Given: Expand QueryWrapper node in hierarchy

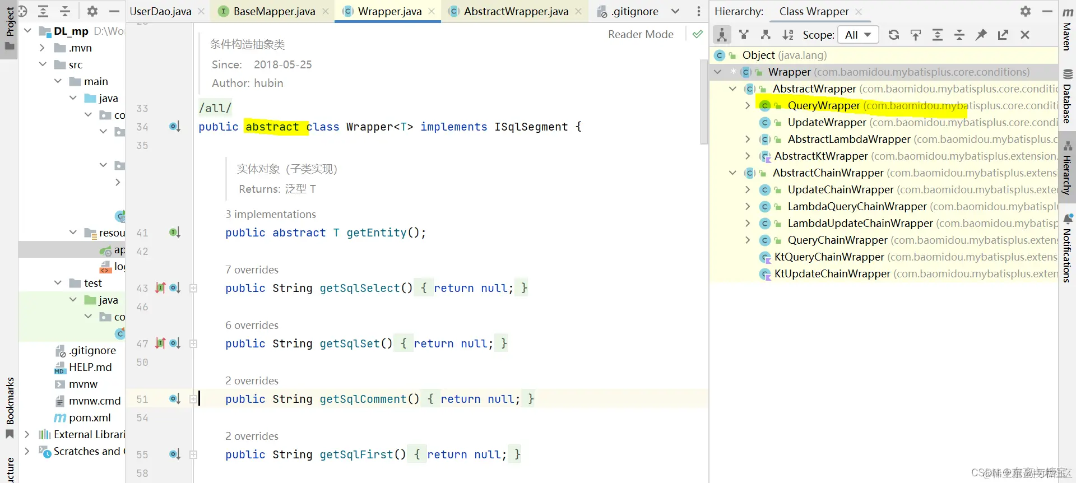Looking at the screenshot, I should pyautogui.click(x=748, y=105).
